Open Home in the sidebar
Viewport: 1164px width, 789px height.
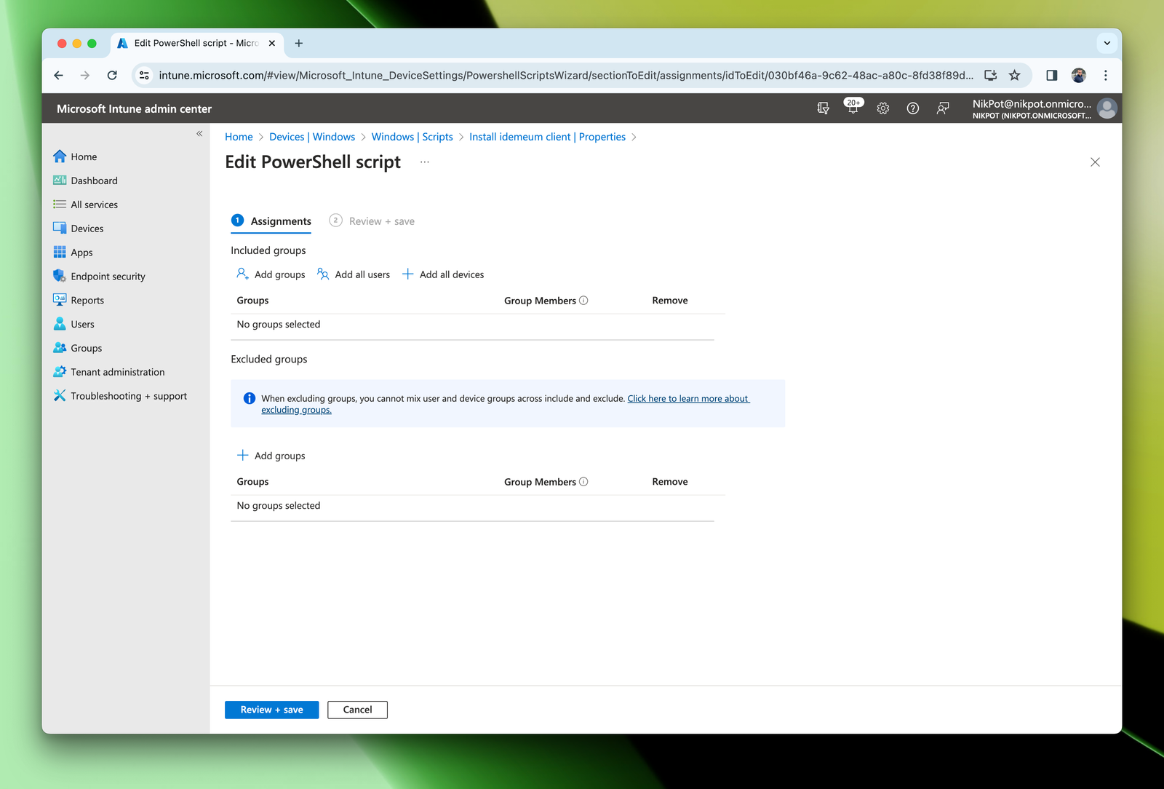point(84,156)
